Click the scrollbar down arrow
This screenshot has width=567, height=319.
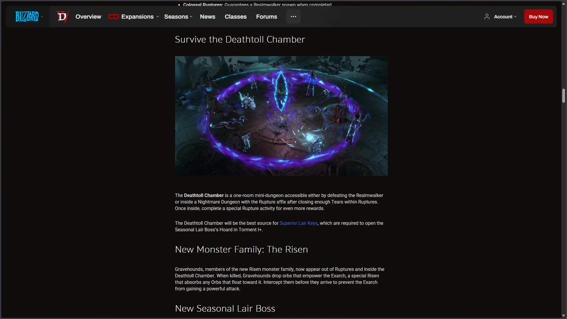click(x=563, y=316)
